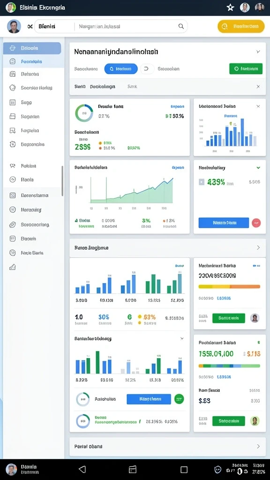
Task: Tap the square recents icon in bottom bar
Action: [x=184, y=470]
